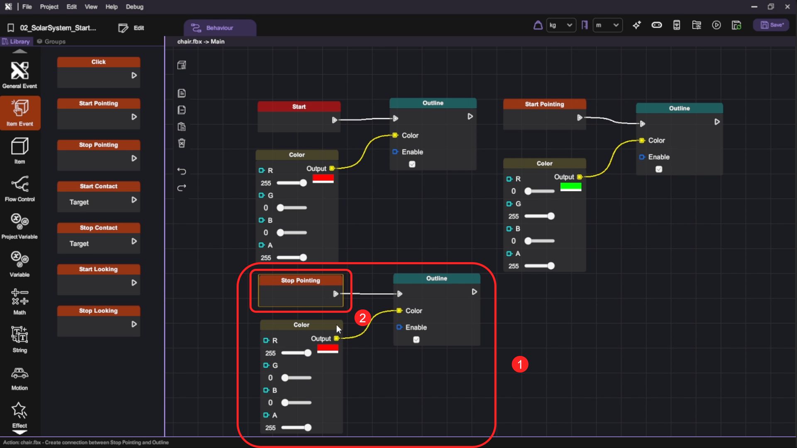
Task: Toggle Enable checkbox on Start Pointing's Outline node
Action: 659,169
